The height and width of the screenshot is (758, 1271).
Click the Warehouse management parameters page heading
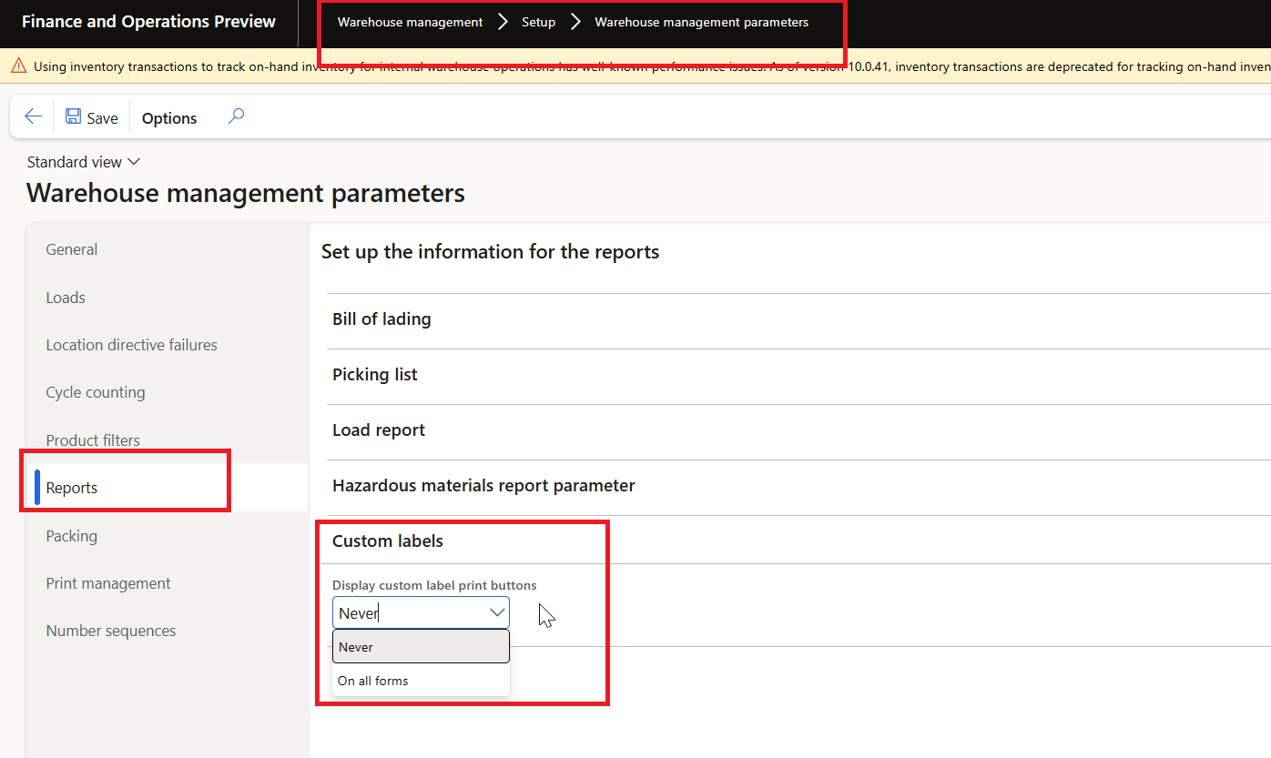coord(246,193)
